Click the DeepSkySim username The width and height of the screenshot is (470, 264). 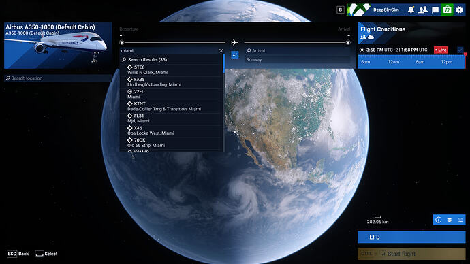386,10
